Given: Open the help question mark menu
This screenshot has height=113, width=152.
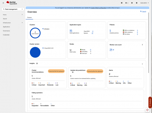Looking at the screenshot, I should tap(137, 3).
